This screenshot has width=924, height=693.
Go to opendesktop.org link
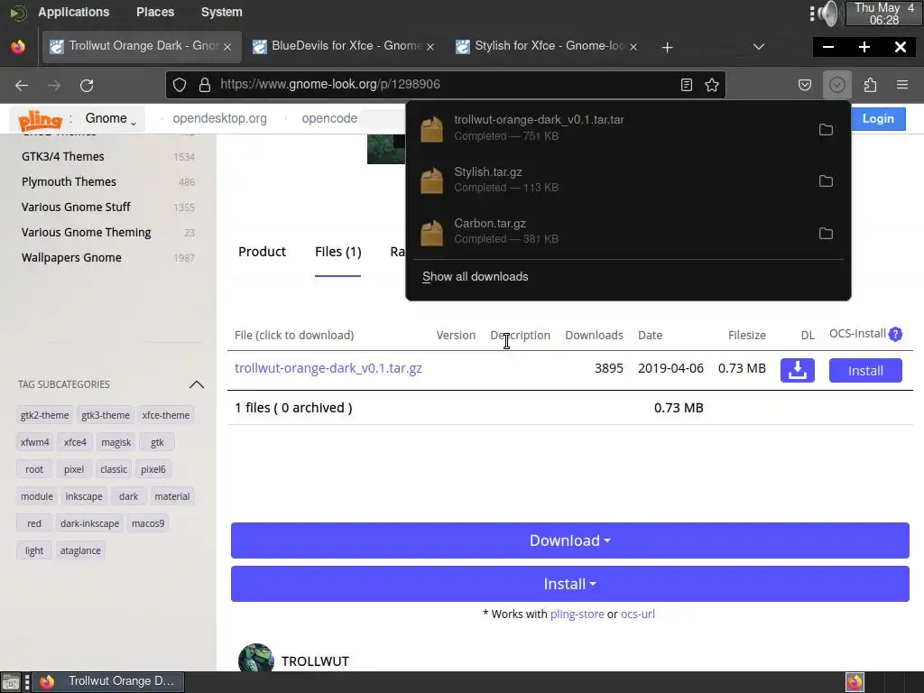tap(220, 118)
